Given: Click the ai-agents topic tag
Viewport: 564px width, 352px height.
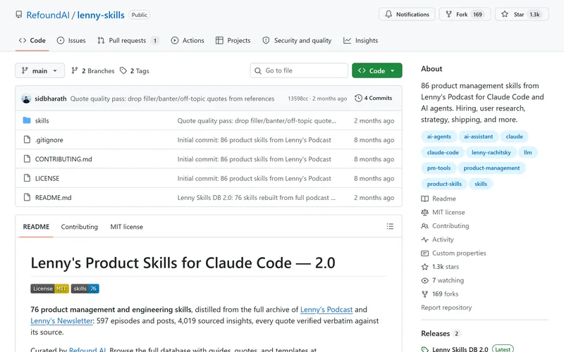Looking at the screenshot, I should click(x=439, y=137).
